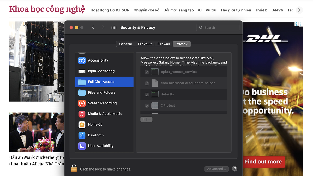Switch to the FileVault tab
313x176 pixels.
tap(145, 44)
